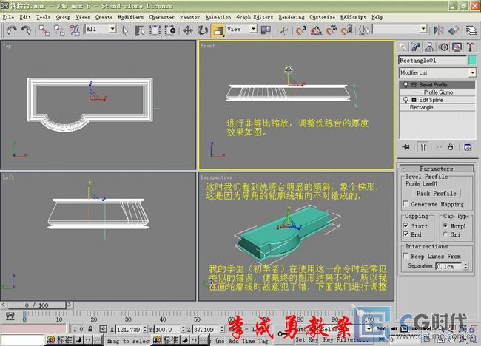Toggle Bevel Profile modifier lightbulb
The height and width of the screenshot is (346, 481).
(x=406, y=84)
